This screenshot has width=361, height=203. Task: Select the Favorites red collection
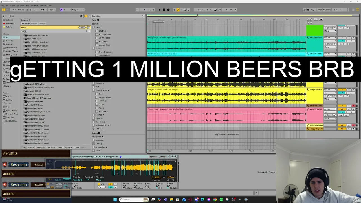click(x=10, y=23)
